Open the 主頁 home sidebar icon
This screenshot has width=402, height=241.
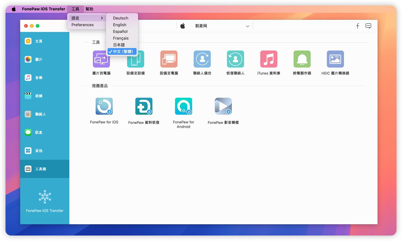tap(28, 41)
